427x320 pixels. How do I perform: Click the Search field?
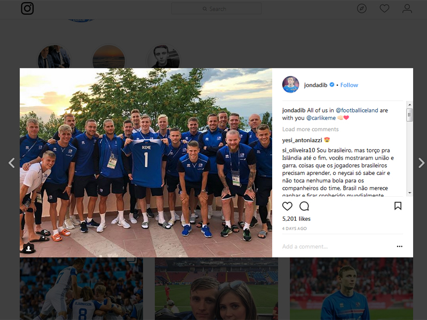[x=216, y=9]
